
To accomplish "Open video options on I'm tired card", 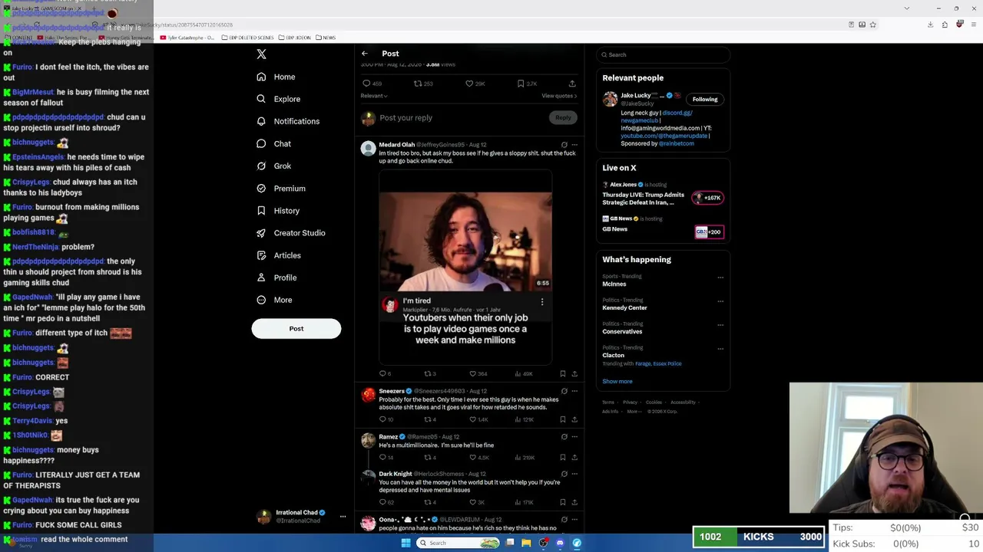I will [x=542, y=302].
